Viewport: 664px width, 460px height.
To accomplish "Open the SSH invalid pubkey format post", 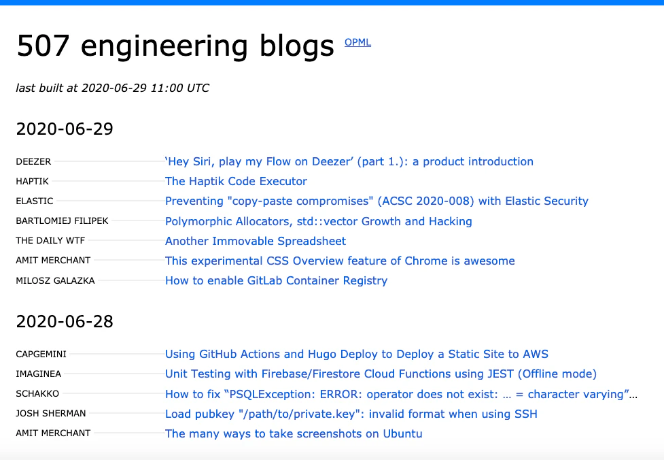I will pos(351,414).
